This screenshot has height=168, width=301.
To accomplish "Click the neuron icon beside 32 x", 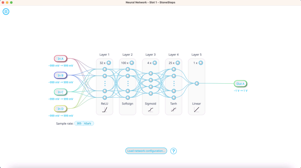I will pyautogui.click(x=109, y=63).
